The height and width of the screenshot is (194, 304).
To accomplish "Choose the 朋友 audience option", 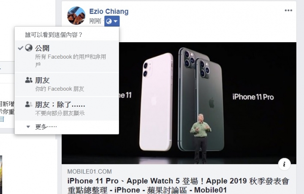I will [x=67, y=84].
